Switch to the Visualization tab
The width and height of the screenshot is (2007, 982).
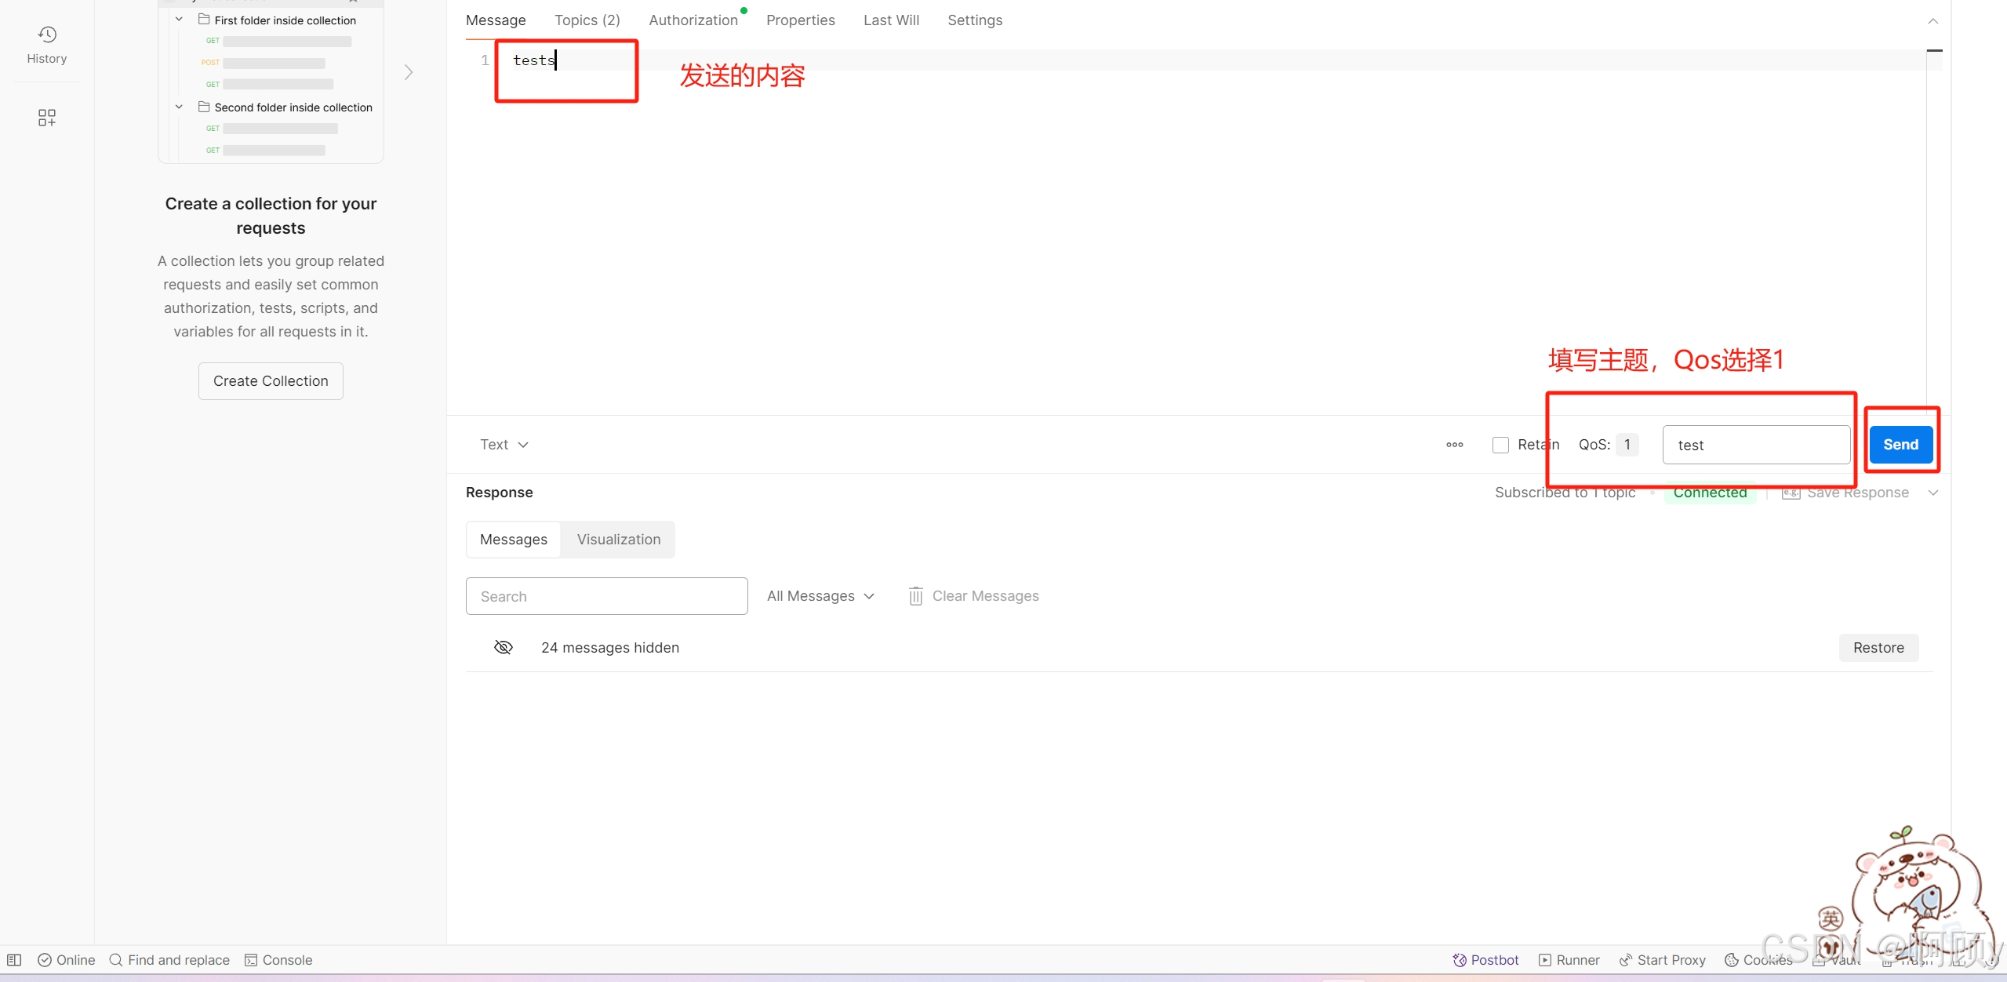point(618,540)
